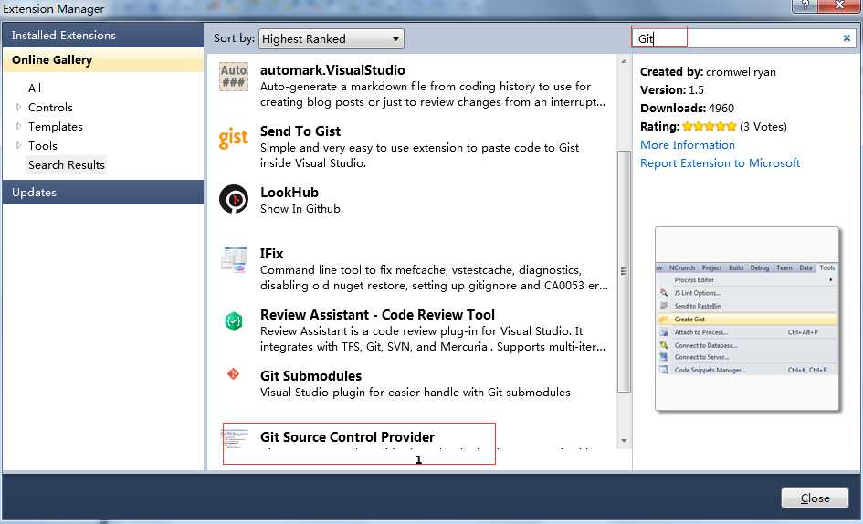Select the Tools tree item
The height and width of the screenshot is (524, 863).
(x=43, y=146)
